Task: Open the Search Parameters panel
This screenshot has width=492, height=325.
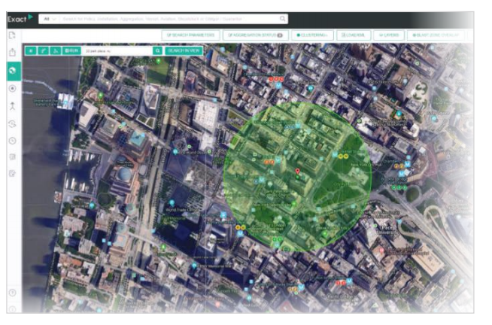Action: (190, 35)
